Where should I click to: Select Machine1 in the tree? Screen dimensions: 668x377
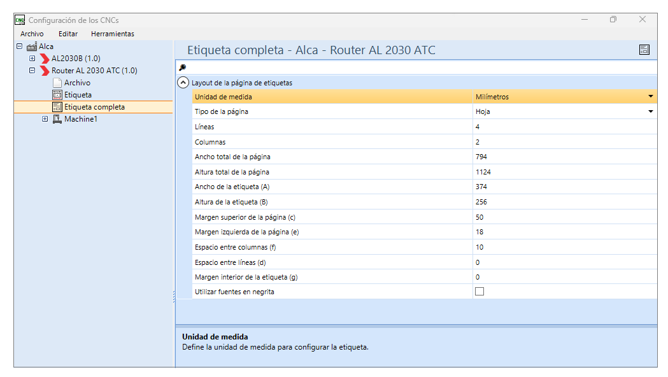click(81, 119)
